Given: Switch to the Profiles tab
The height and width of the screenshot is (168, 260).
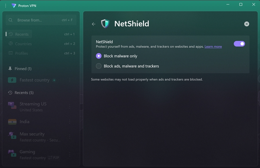Looking at the screenshot, I should coord(21,53).
